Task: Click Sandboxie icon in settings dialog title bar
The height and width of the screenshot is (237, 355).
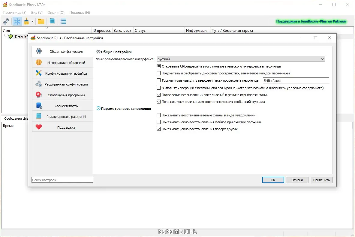Action: click(x=33, y=38)
